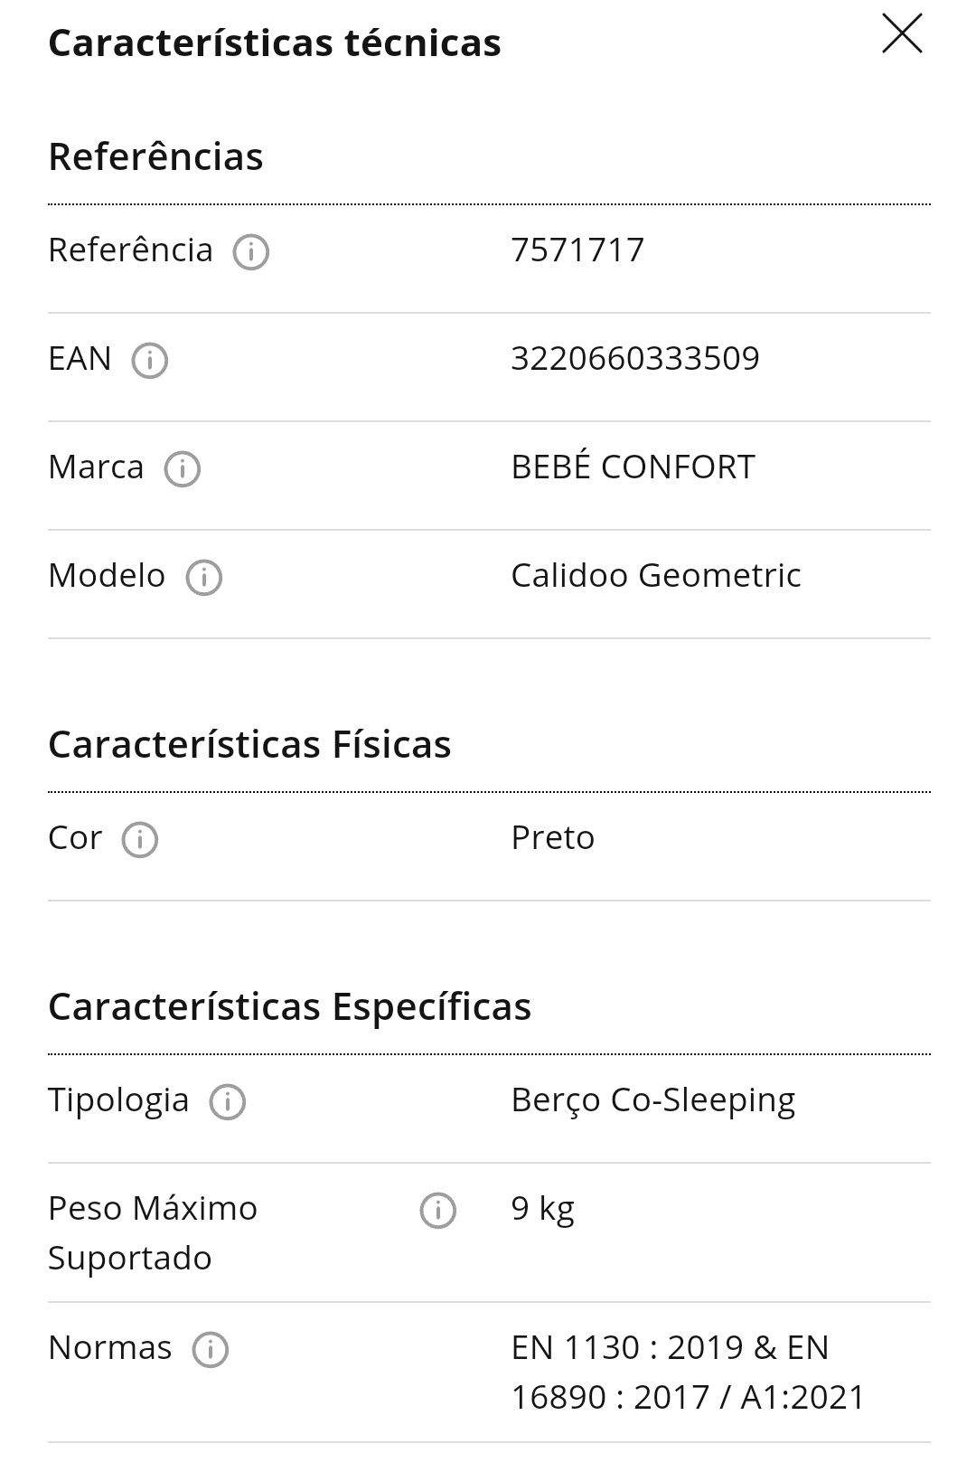Open info icon next to Cor
976x1472 pixels.
tap(140, 840)
